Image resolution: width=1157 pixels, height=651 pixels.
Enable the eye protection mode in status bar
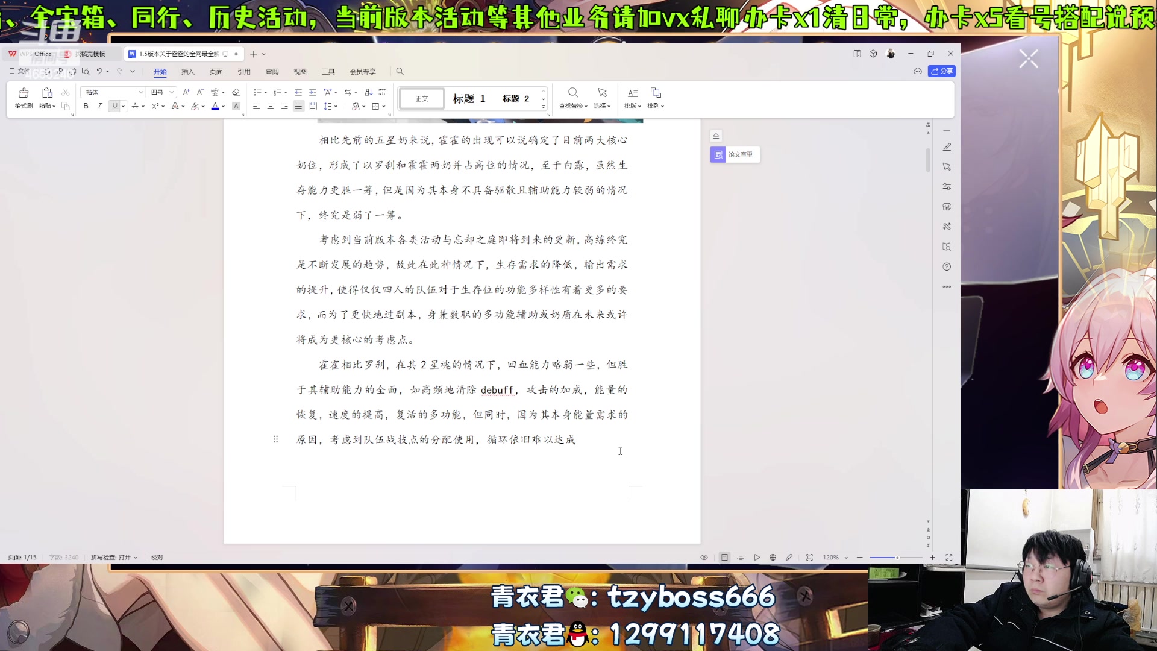[x=704, y=557]
